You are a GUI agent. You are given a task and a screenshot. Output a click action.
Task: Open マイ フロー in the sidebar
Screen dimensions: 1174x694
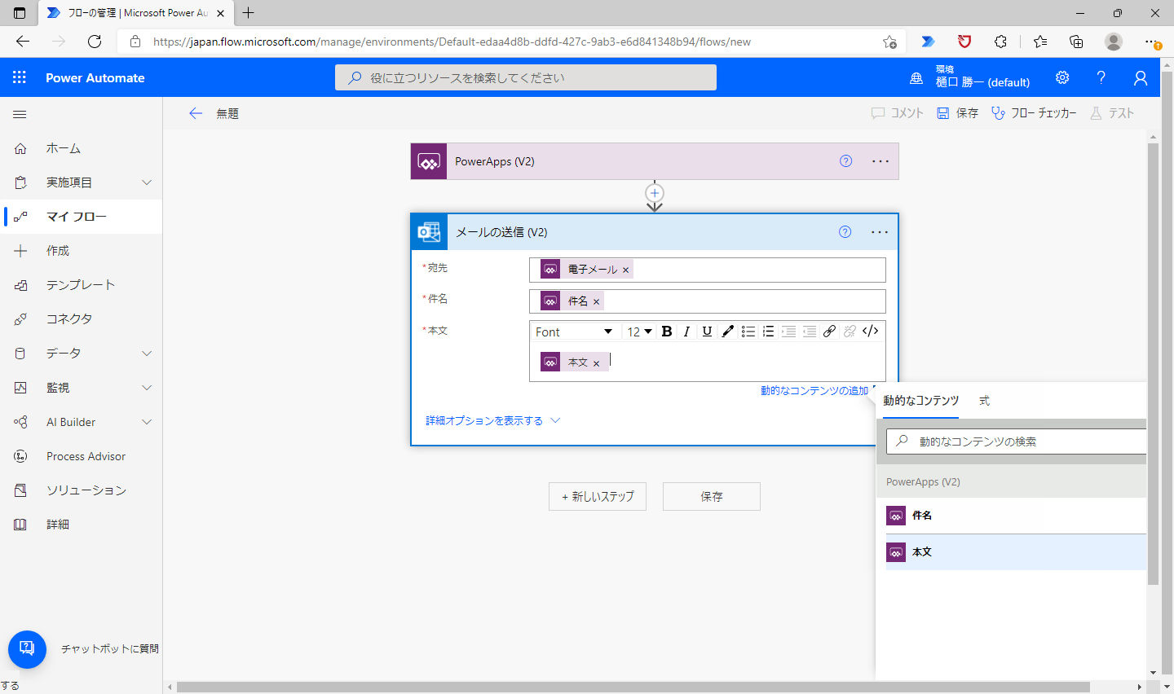pos(82,217)
